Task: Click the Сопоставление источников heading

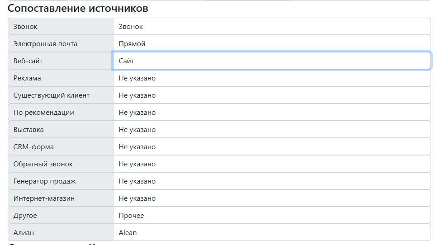Action: pos(78,8)
